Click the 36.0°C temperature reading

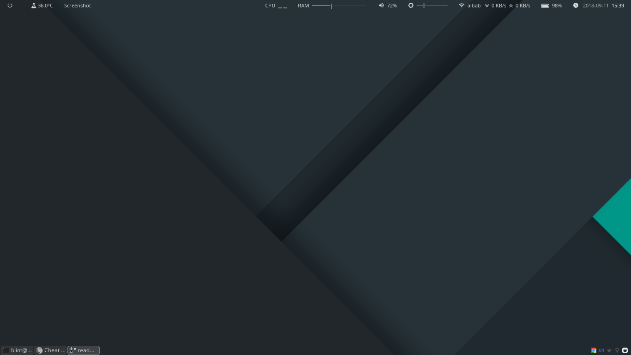click(x=45, y=6)
